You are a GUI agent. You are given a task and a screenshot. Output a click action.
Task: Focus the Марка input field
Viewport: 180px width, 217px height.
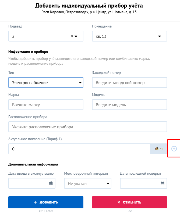pos(46,105)
